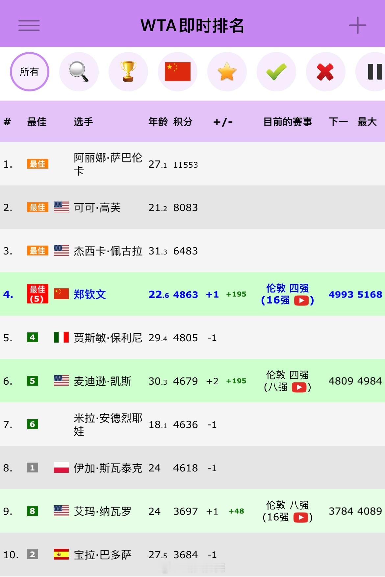Click the +48 gain for 纳瓦罗
The height and width of the screenshot is (577, 385).
[236, 511]
